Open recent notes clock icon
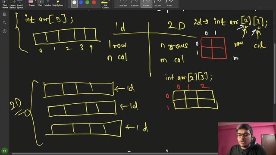This screenshot has height=155, width=276. tap(5, 31)
